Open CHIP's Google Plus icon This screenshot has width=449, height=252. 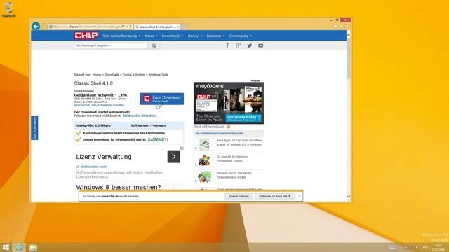[239, 45]
